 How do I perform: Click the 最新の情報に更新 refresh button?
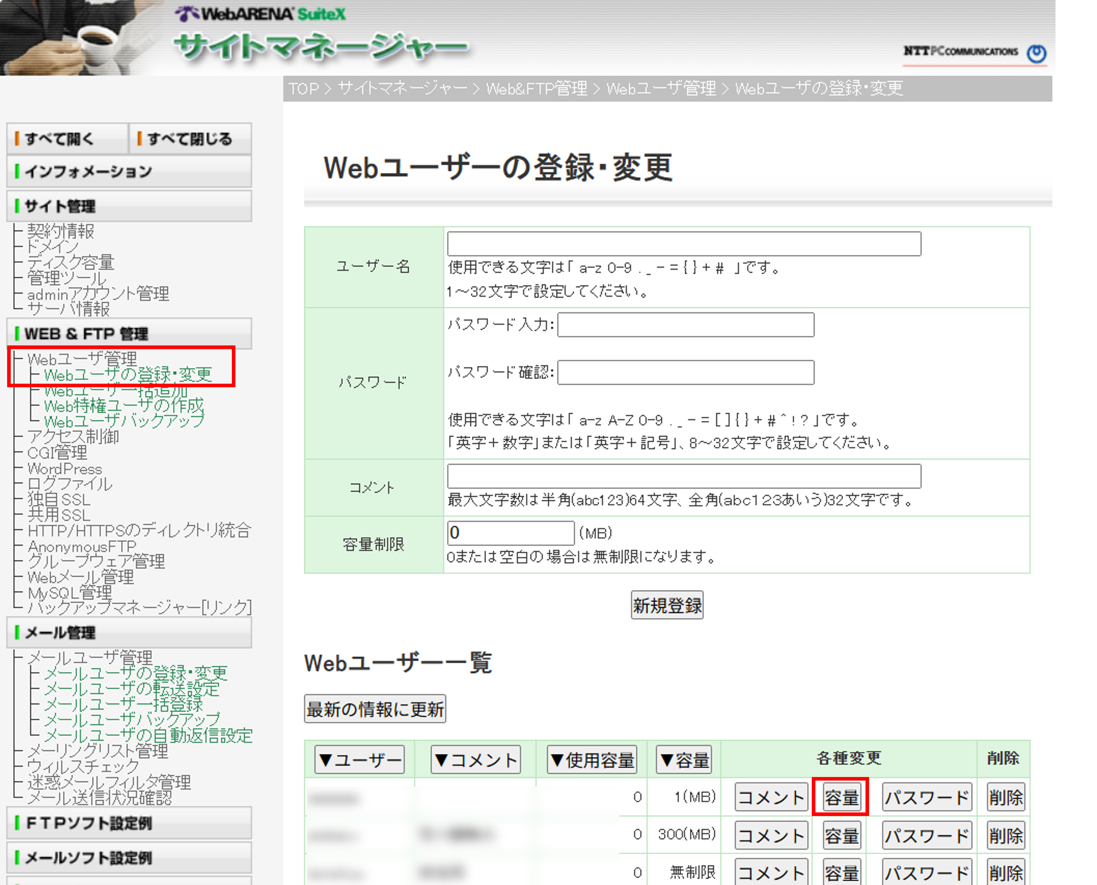point(374,708)
